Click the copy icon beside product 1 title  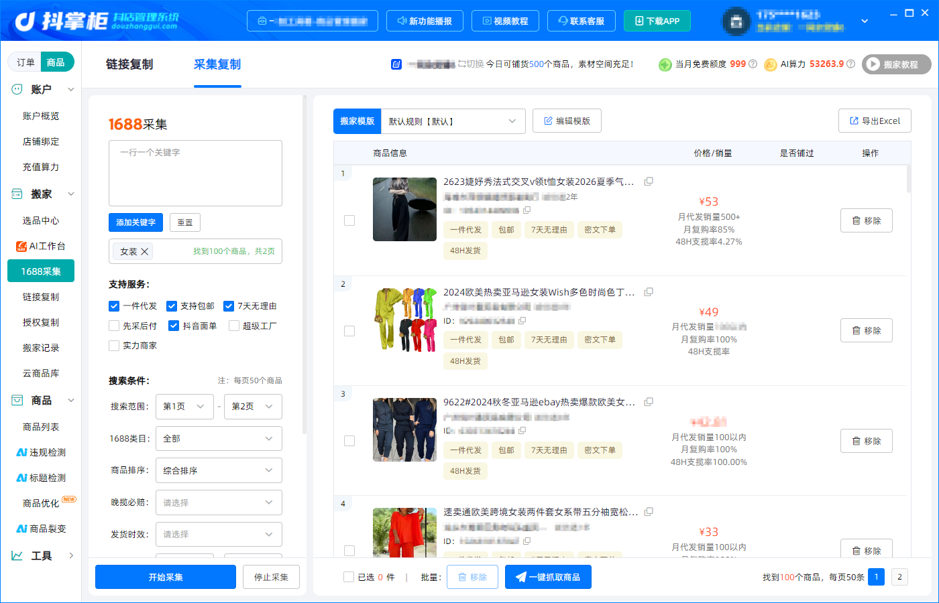coord(649,182)
